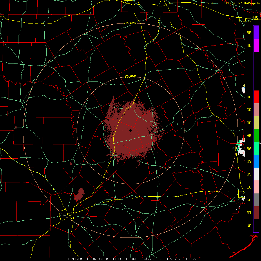Click the RF legend label

(249, 33)
